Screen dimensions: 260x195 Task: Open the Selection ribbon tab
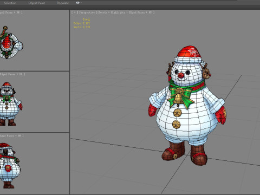[10, 3]
